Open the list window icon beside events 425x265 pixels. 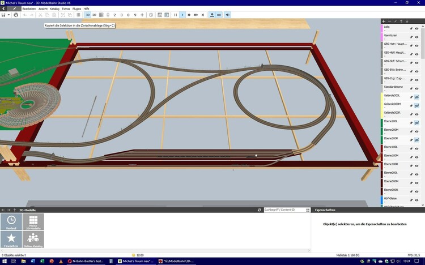tap(167, 15)
